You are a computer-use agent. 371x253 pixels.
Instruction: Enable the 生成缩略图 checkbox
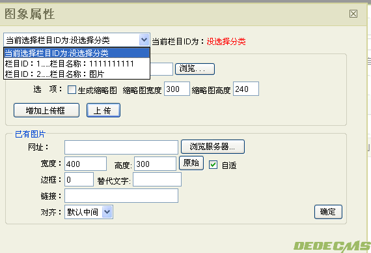click(72, 90)
